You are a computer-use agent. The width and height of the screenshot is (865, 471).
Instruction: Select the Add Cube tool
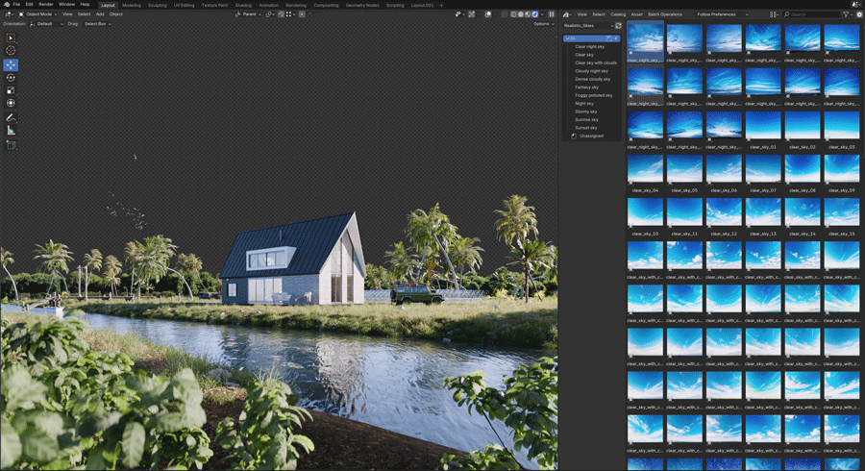pos(11,145)
